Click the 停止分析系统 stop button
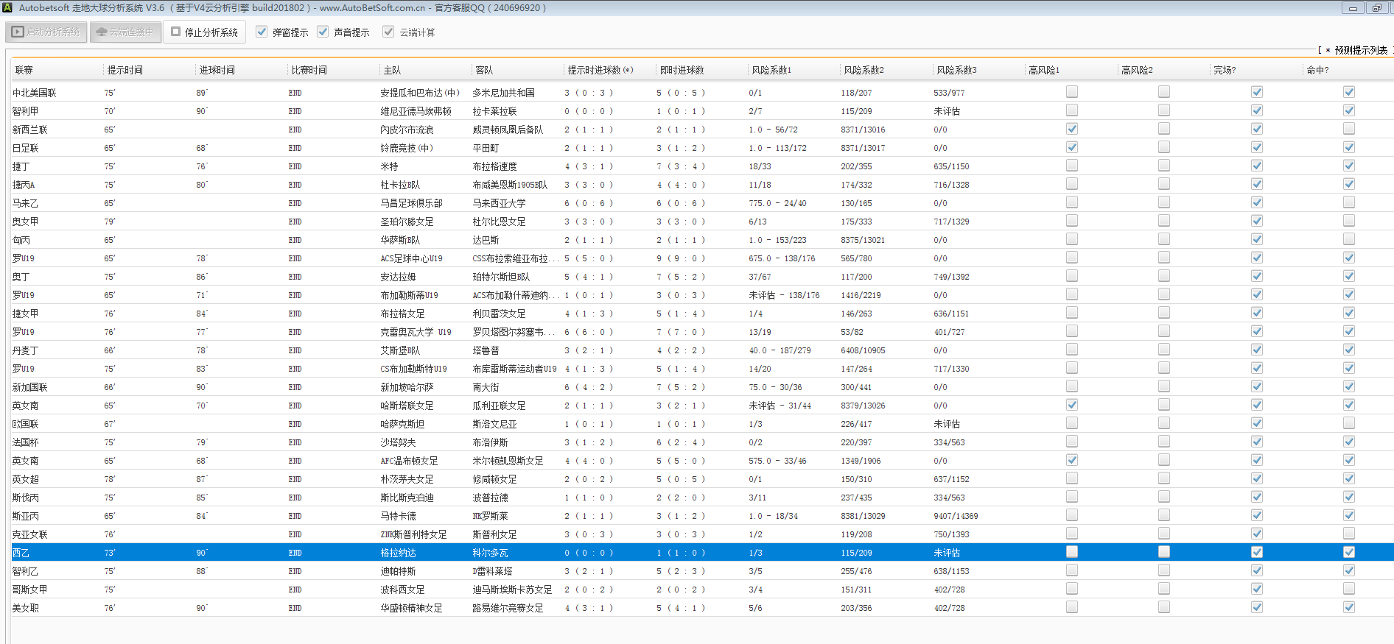This screenshot has width=1394, height=644. (x=204, y=32)
